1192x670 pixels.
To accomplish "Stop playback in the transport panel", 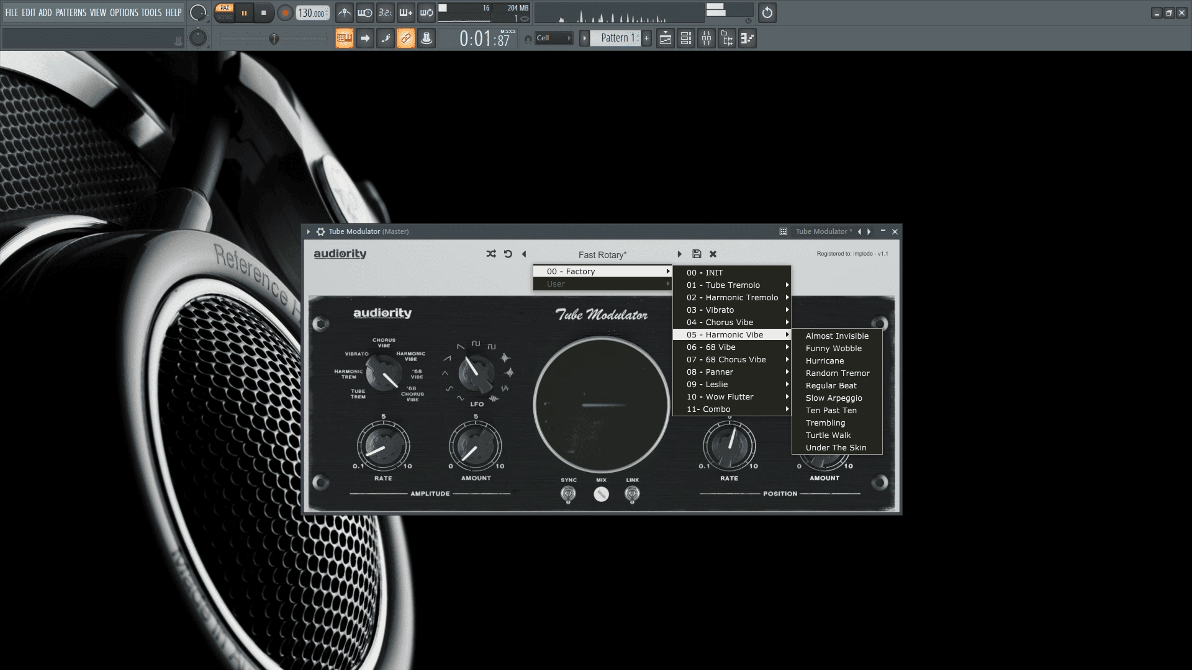I will coord(264,13).
